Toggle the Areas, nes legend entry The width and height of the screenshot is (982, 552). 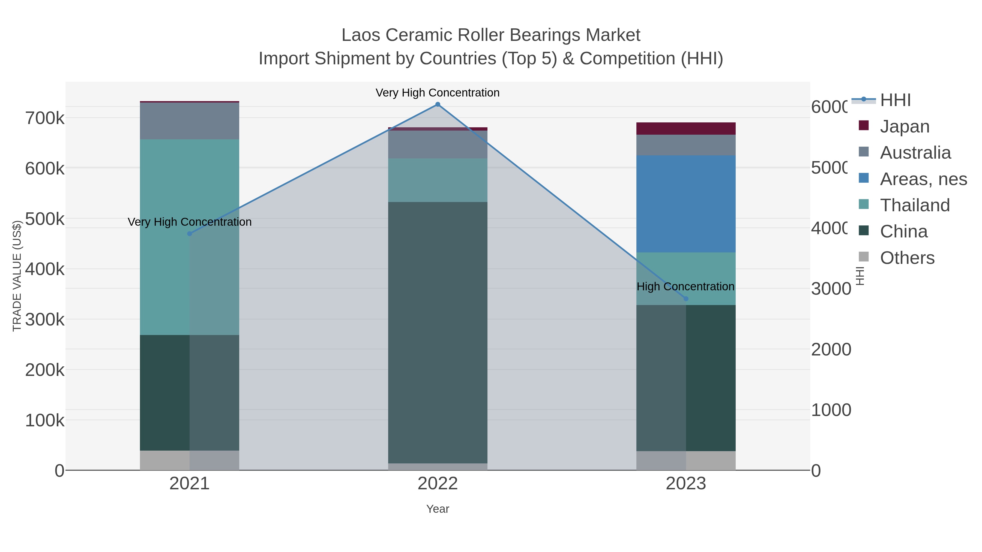click(913, 179)
